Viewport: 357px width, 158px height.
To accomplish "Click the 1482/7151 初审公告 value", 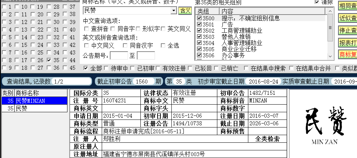I will pos(262,93).
